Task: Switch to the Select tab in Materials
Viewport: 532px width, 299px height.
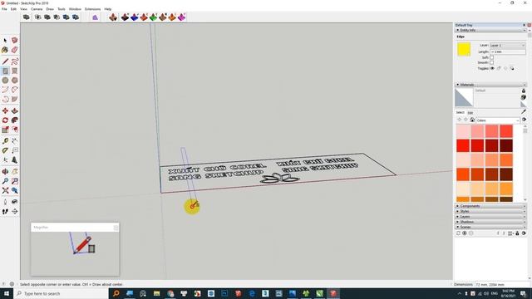Action: 460,113
